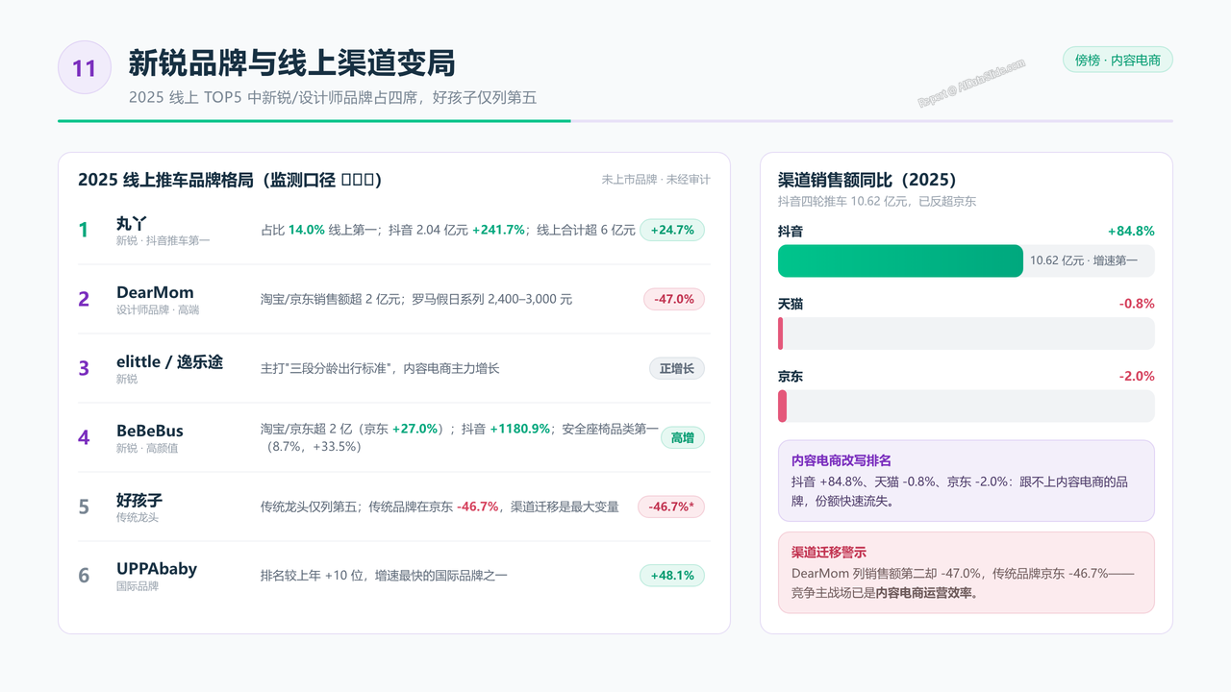Click the -46.7%* badge
This screenshot has width=1231, height=692.
pos(671,507)
